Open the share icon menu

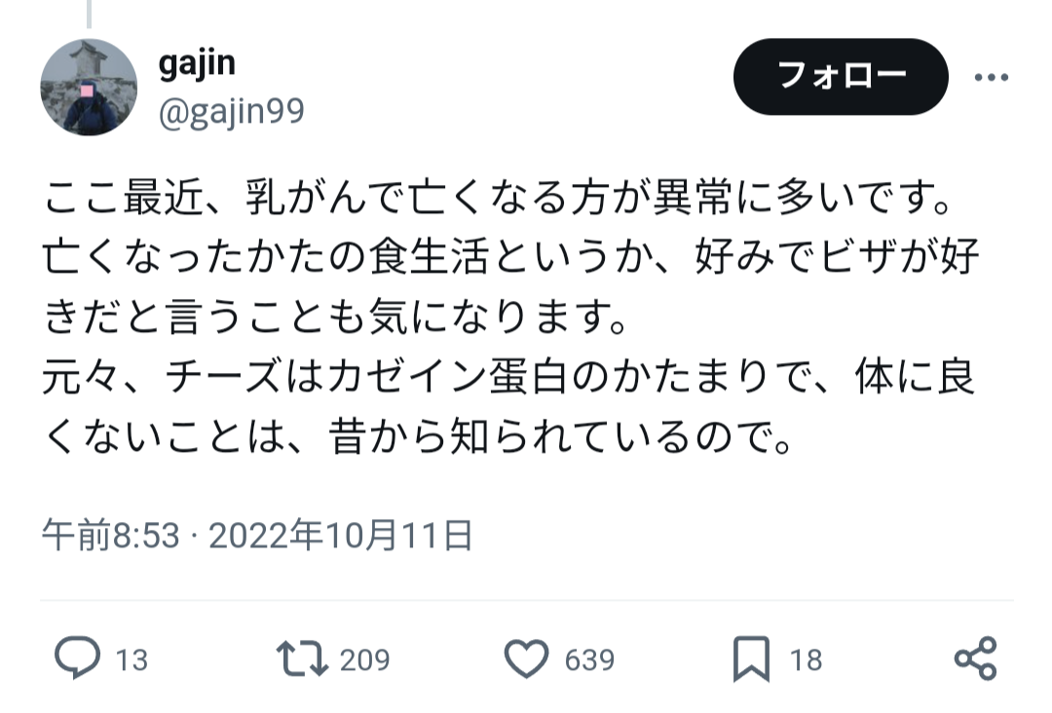point(976,658)
